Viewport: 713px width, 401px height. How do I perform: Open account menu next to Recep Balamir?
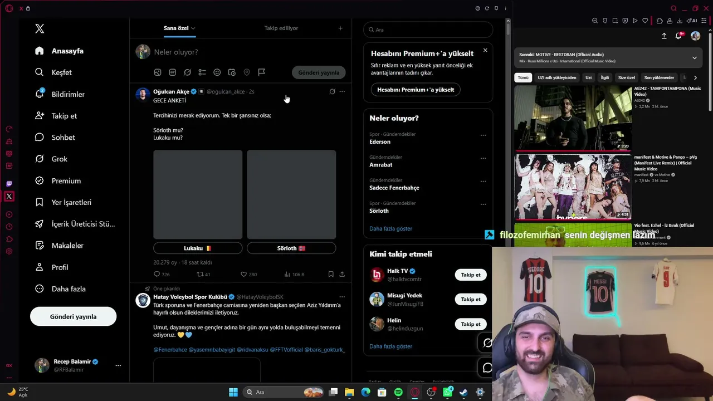(x=118, y=365)
